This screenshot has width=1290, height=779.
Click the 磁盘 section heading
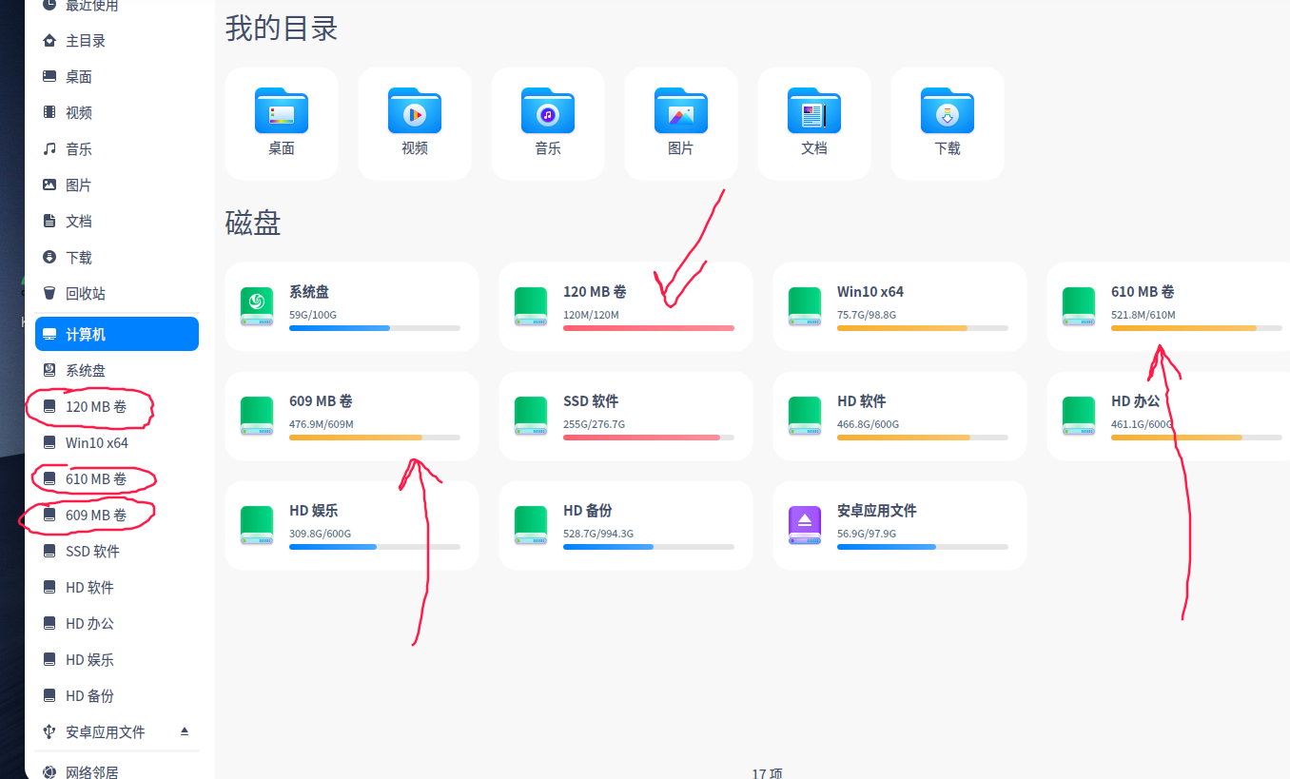click(x=253, y=223)
